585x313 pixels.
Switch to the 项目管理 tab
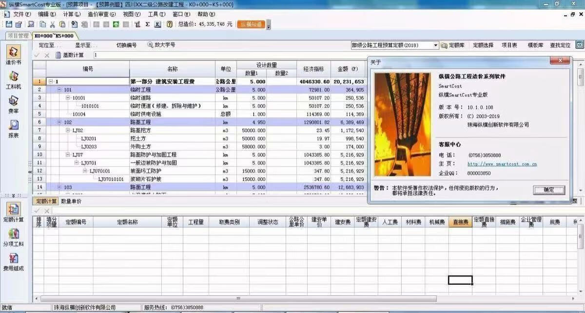tap(18, 36)
